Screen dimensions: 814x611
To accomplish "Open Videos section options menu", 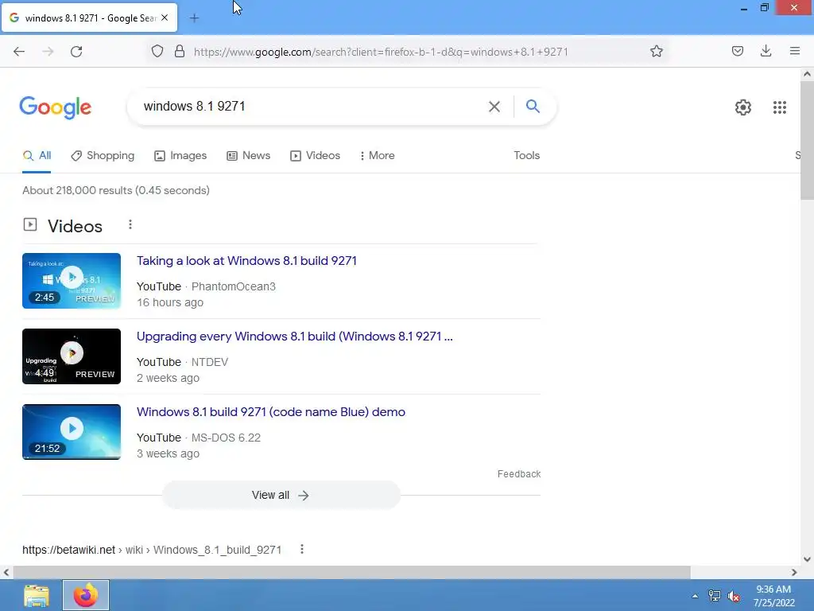I will click(x=130, y=224).
